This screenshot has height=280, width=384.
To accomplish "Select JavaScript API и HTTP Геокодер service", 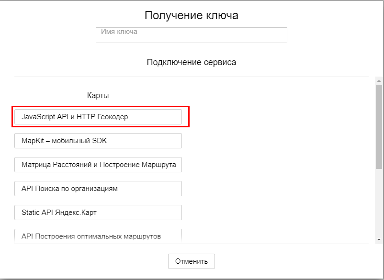I will tap(98, 117).
